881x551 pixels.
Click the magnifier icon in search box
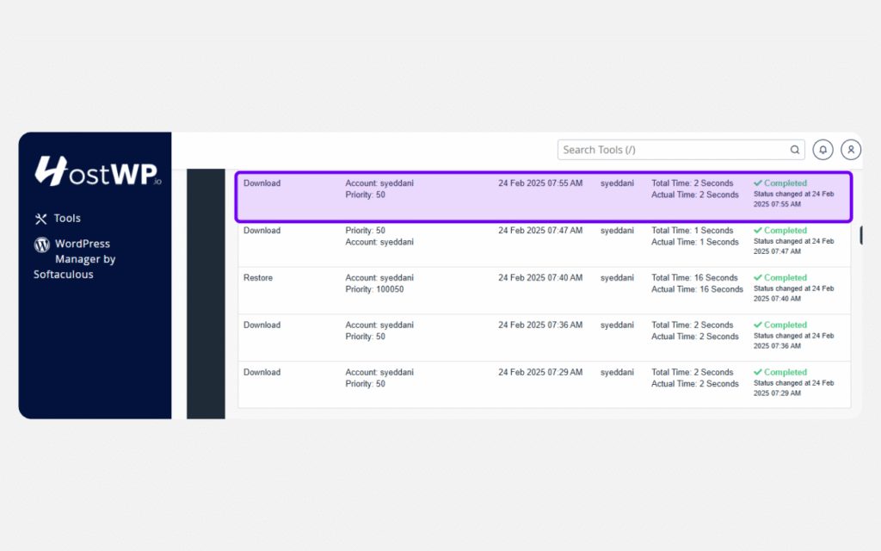[x=795, y=150]
